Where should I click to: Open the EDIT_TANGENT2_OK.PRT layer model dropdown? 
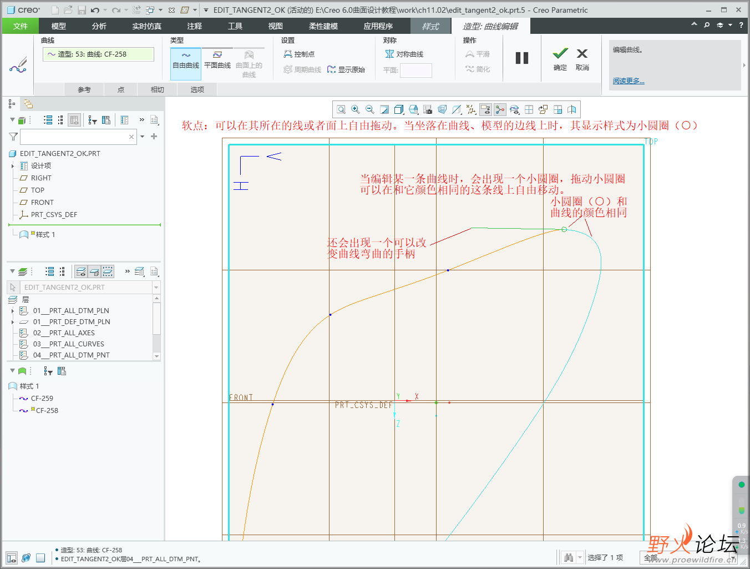pos(156,288)
